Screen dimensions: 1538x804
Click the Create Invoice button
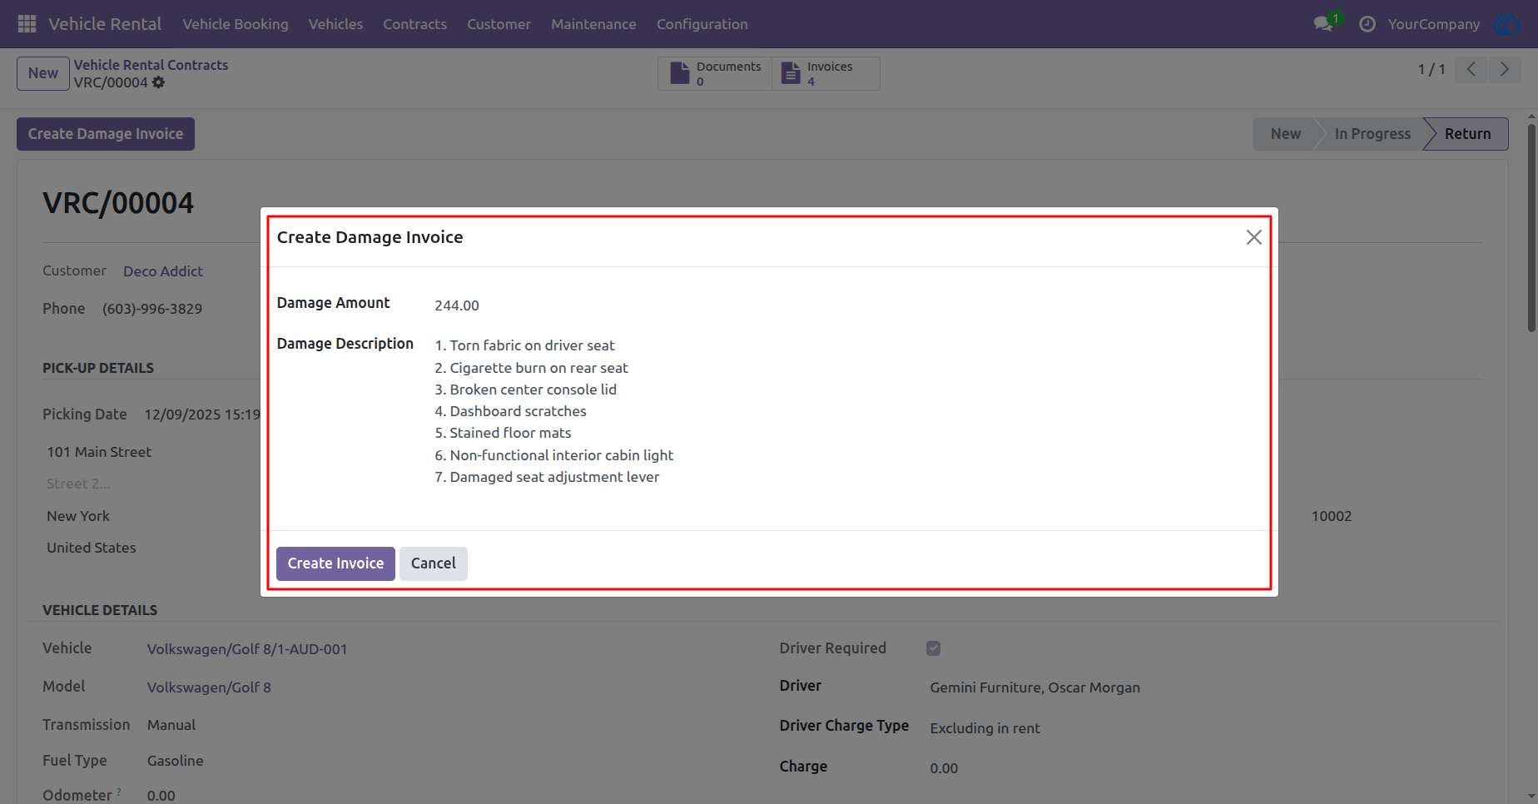(335, 563)
